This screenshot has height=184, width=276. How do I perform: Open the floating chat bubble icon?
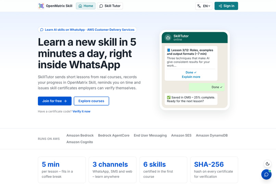(266, 174)
